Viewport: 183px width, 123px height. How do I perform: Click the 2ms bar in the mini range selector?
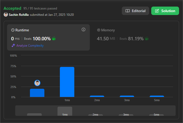[x=96, y=115]
